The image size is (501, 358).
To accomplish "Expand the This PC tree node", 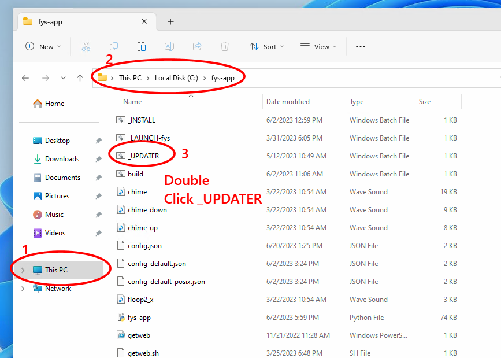I will tap(23, 270).
